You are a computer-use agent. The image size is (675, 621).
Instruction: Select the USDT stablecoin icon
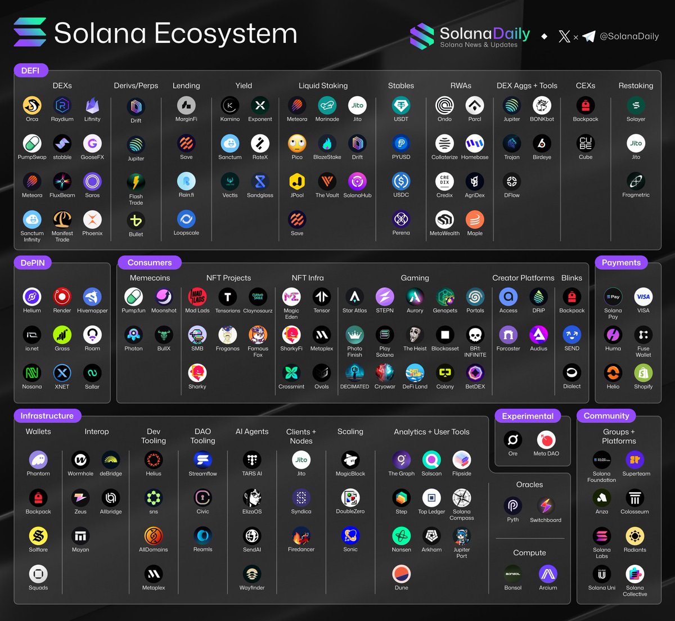click(x=401, y=105)
